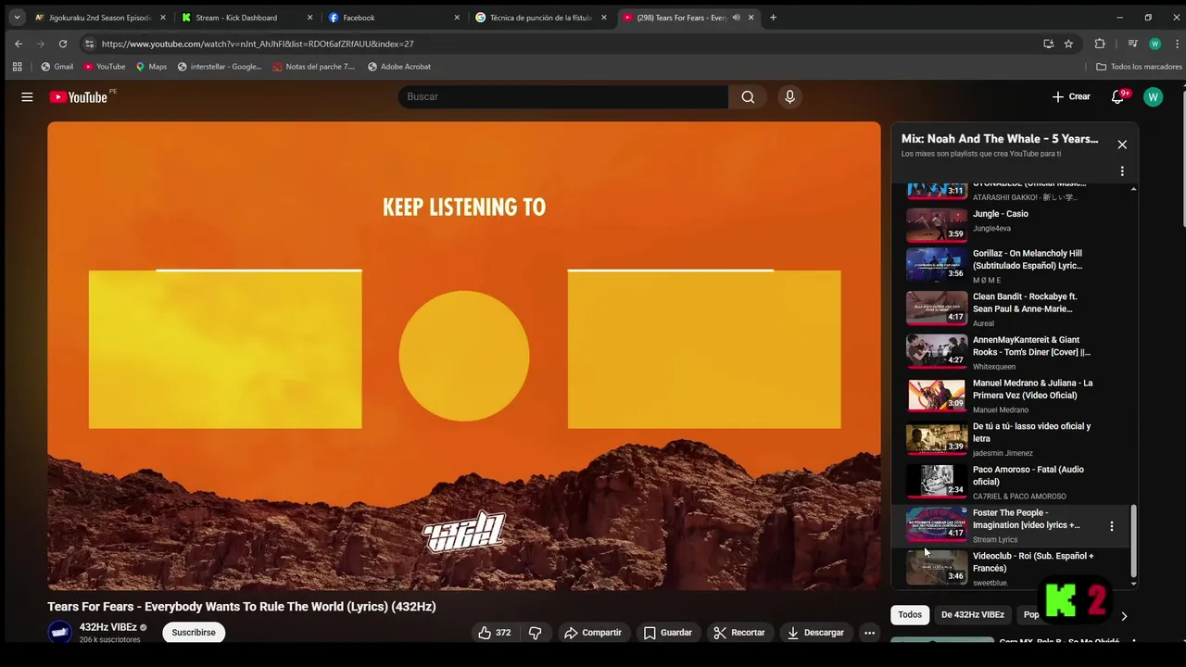Open the Adobe Acrobat bookmark
The width and height of the screenshot is (1186, 667).
click(398, 67)
